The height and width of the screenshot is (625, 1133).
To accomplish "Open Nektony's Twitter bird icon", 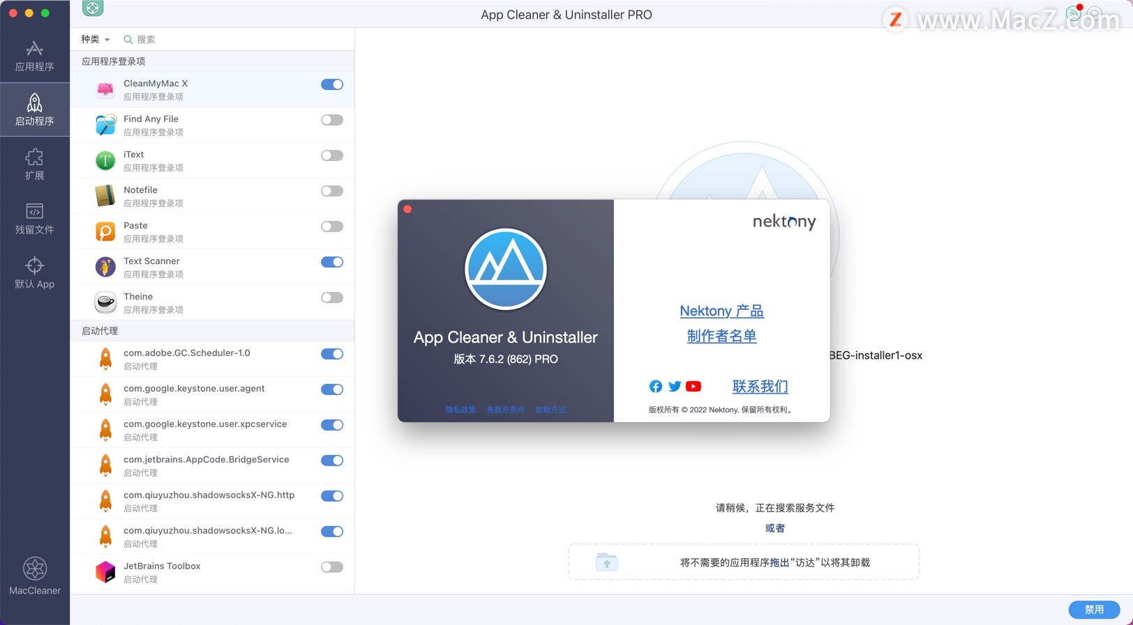I will point(675,387).
